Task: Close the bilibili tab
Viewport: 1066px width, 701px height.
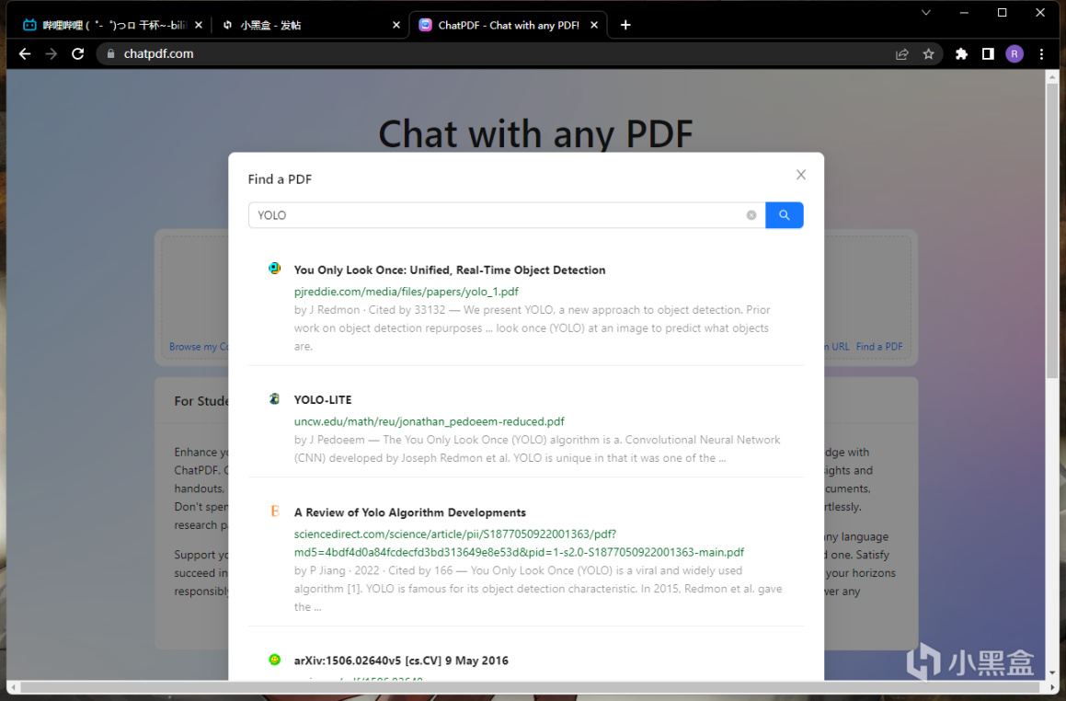Action: click(199, 25)
